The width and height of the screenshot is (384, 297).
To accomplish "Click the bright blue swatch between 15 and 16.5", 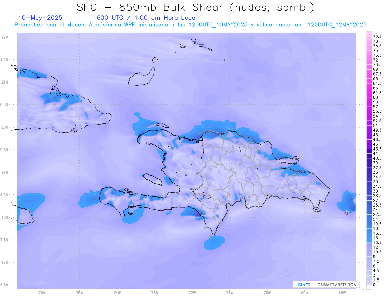I will pyautogui.click(x=369, y=235).
